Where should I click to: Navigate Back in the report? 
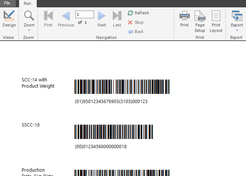[135, 32]
